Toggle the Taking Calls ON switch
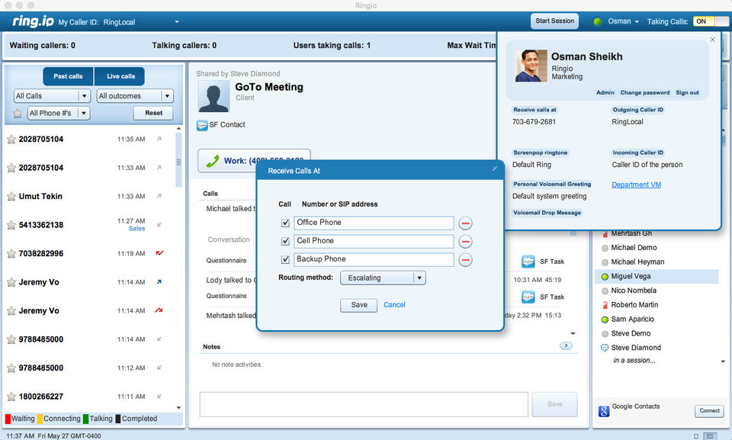The width and height of the screenshot is (732, 440). click(x=711, y=21)
